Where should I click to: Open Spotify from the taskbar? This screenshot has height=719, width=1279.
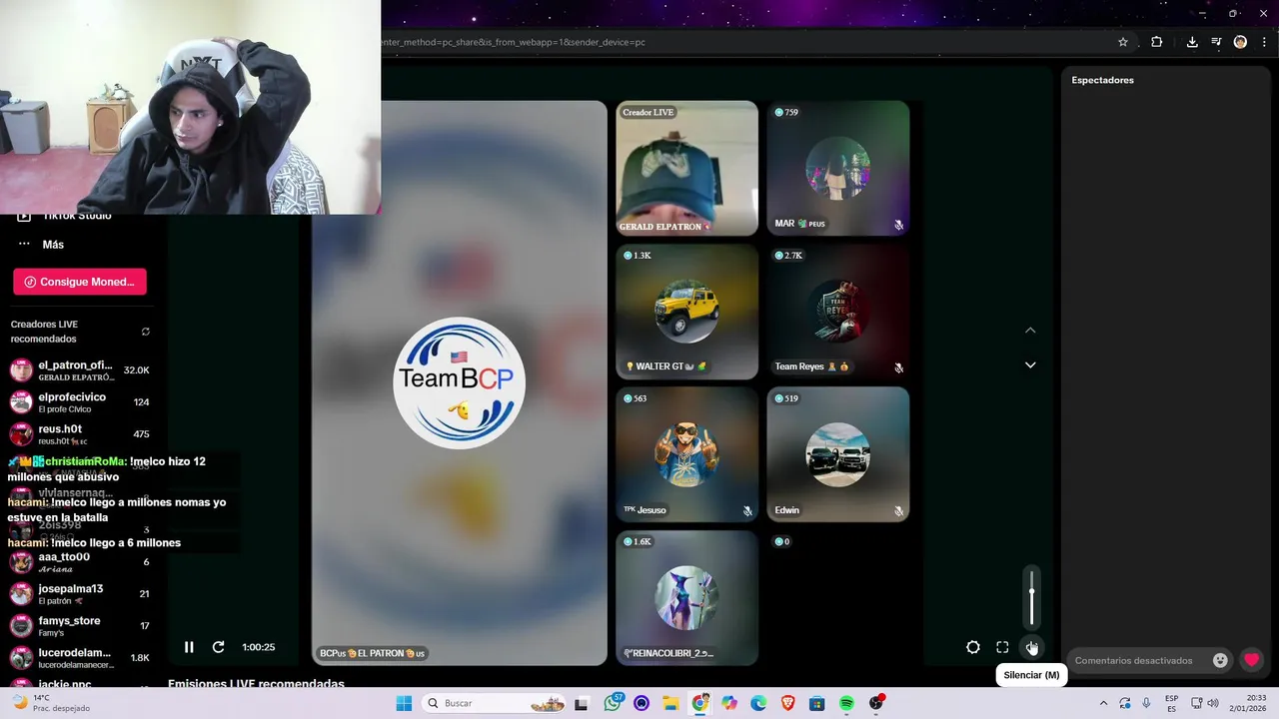coord(846,703)
